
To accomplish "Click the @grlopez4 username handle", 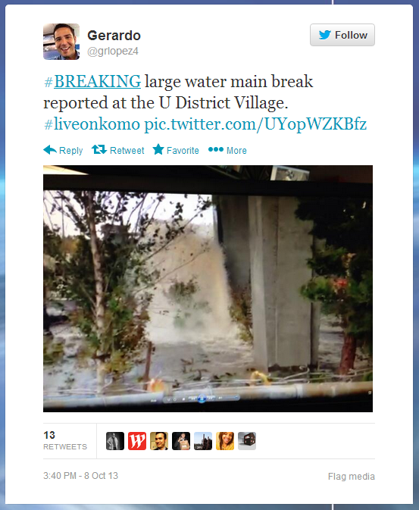I will point(113,52).
